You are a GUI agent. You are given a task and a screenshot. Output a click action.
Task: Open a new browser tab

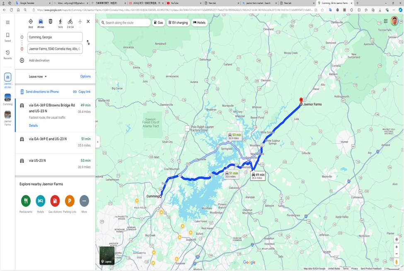(x=357, y=3)
